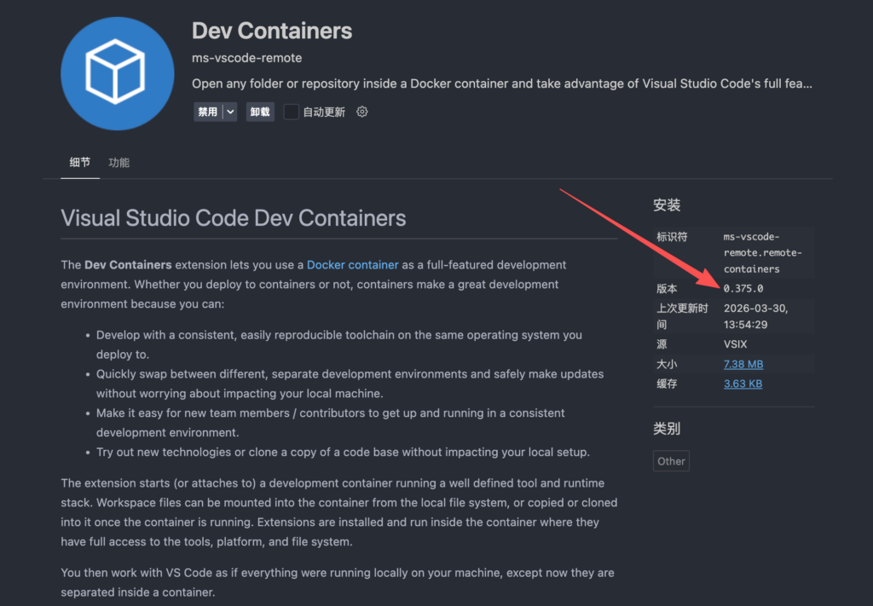The height and width of the screenshot is (606, 873).
Task: Select the Other category tag
Action: coord(671,461)
